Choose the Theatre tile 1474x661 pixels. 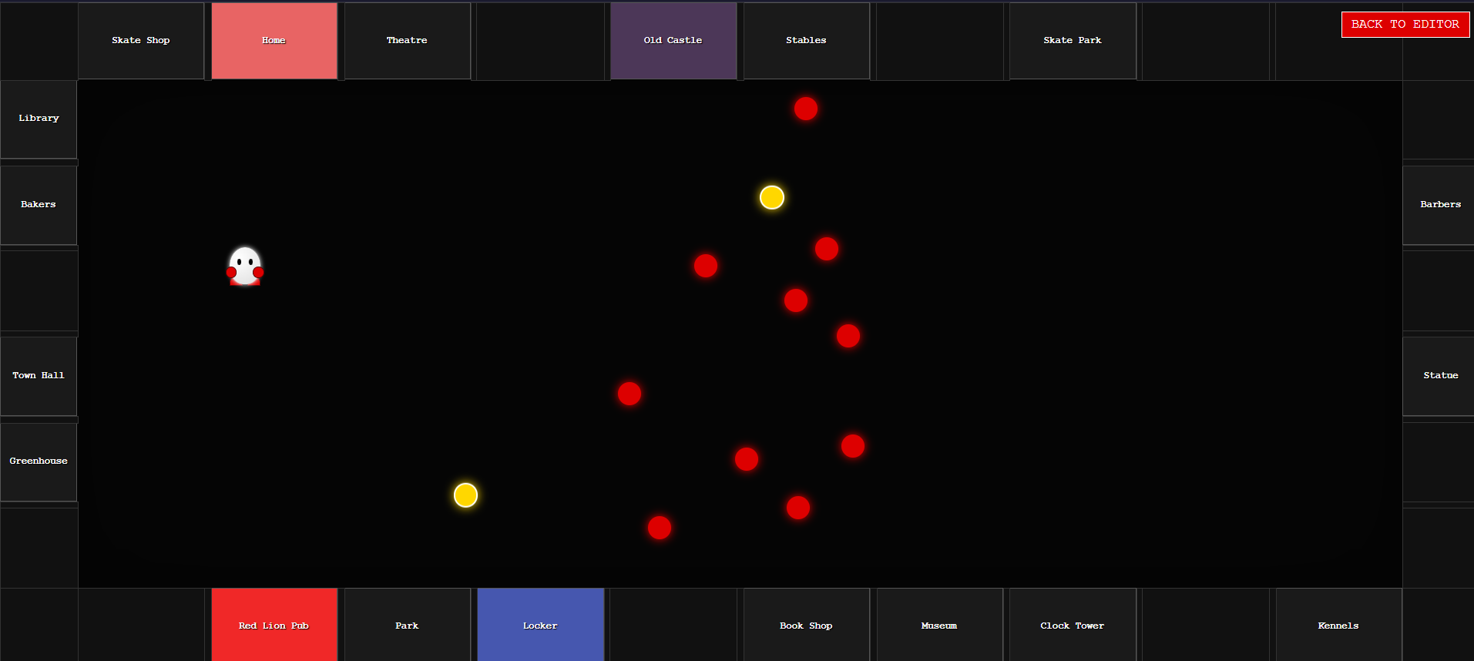pos(407,41)
